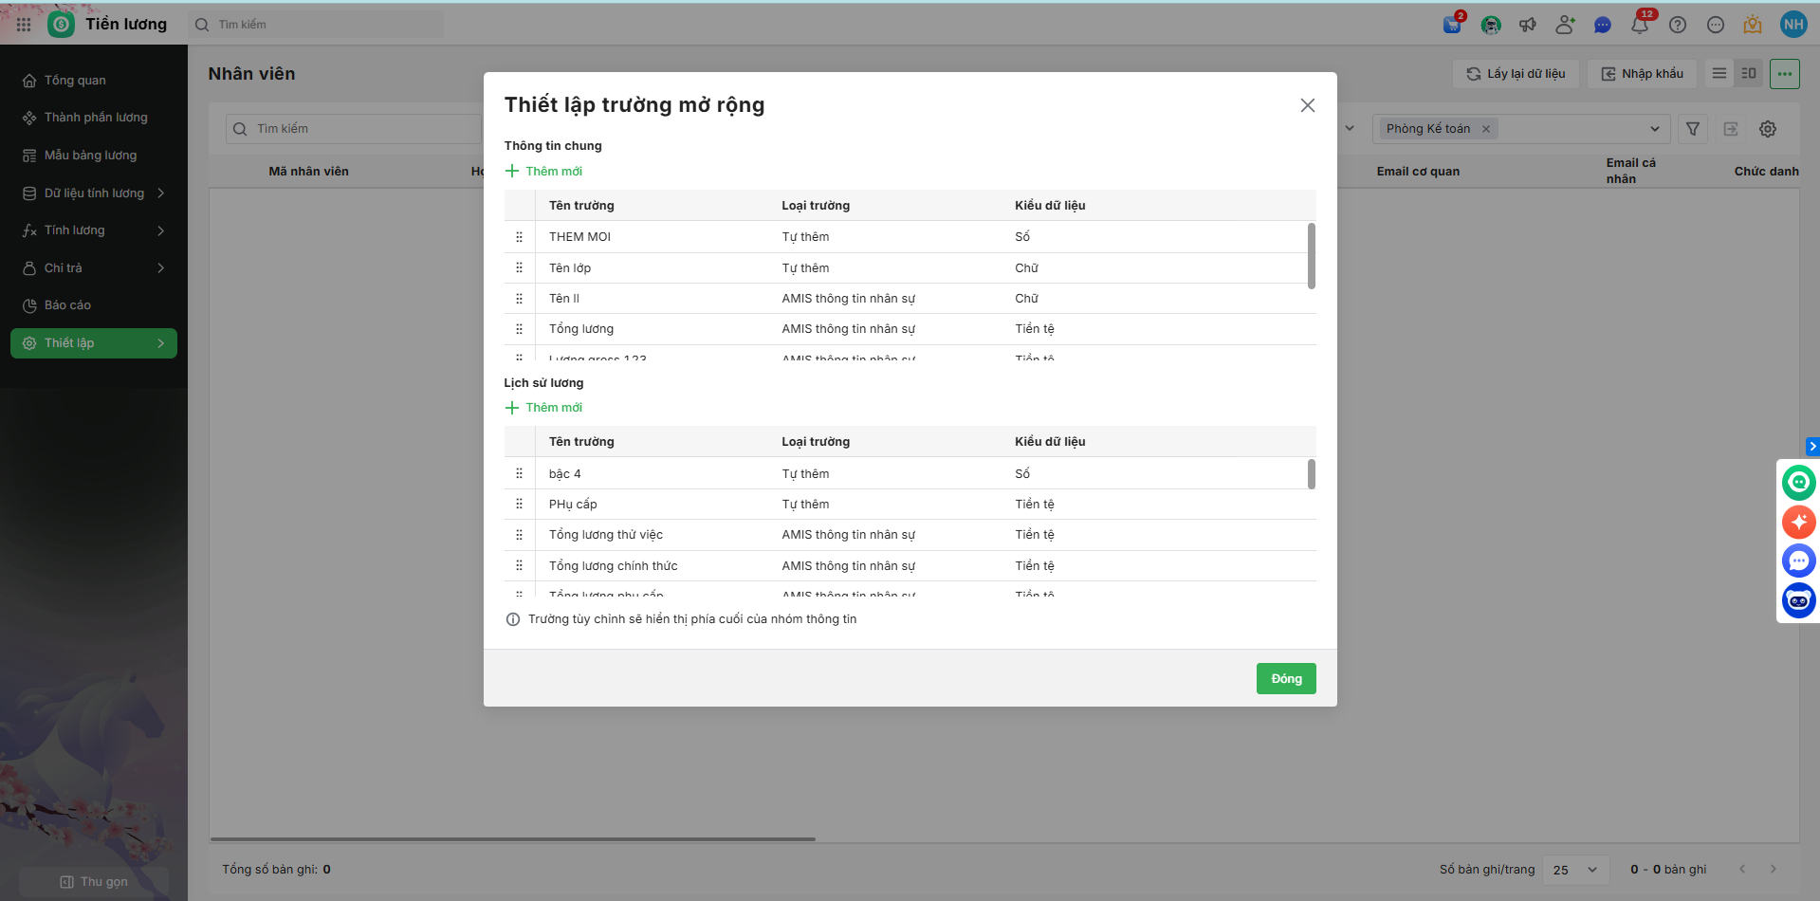1820x901 pixels.
Task: Open the Phòng Kế toán department dropdown
Action: [x=1654, y=129]
